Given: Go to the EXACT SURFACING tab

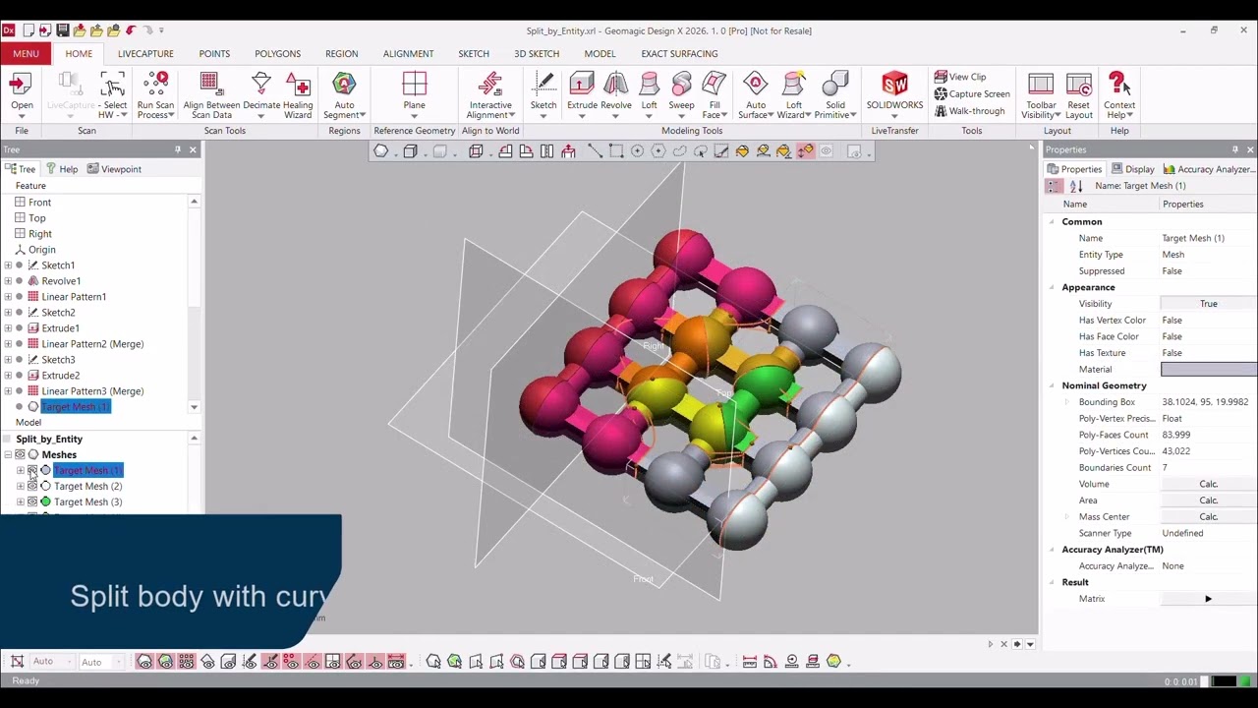Looking at the screenshot, I should [679, 54].
